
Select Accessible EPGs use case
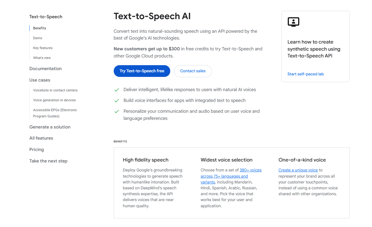[55, 113]
